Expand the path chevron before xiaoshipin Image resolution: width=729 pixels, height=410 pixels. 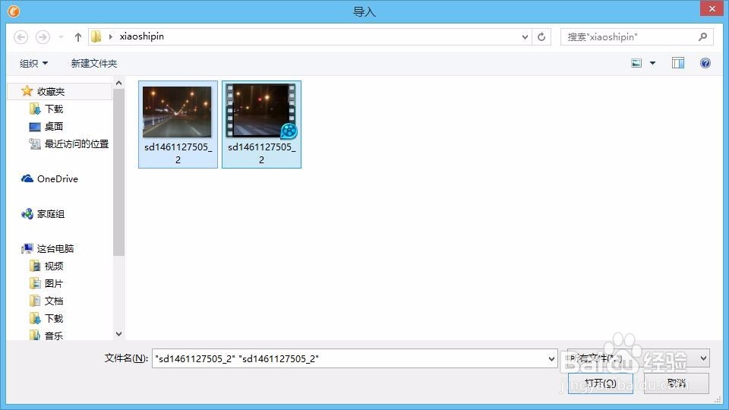pos(111,36)
